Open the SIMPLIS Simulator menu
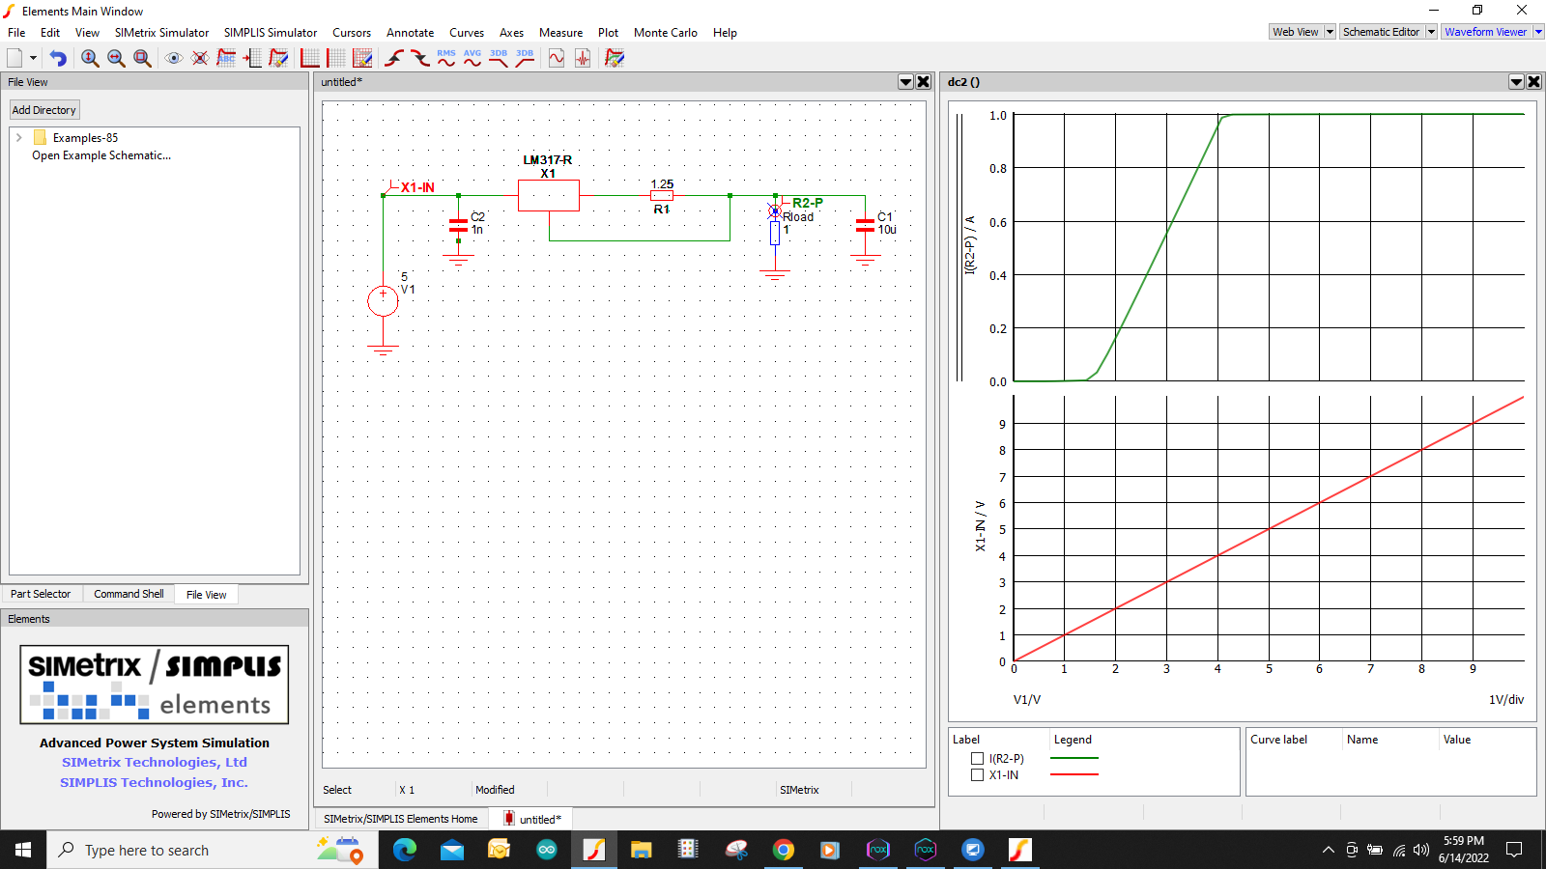The width and height of the screenshot is (1546, 869). click(271, 33)
